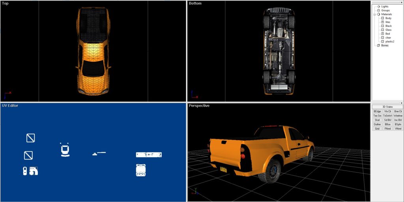The height and width of the screenshot is (202, 404).
Task: Select the Lights tree item label
Action: pos(385,6)
